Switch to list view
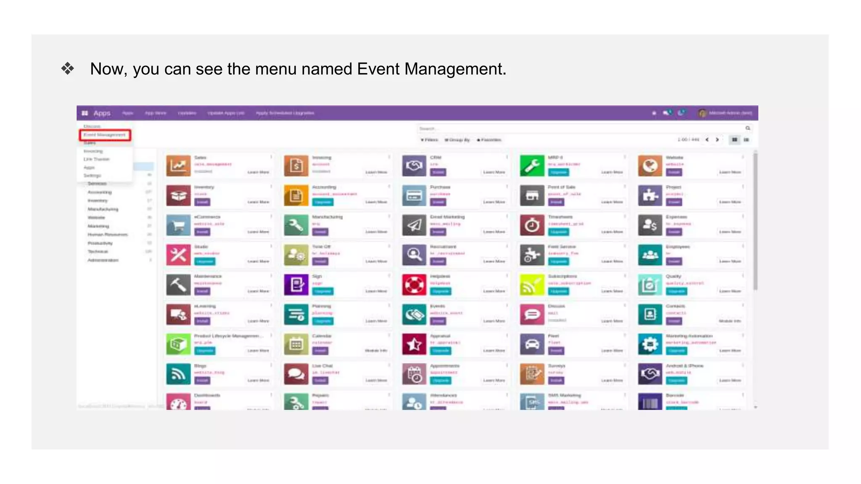This screenshot has height=484, width=861. (x=746, y=140)
